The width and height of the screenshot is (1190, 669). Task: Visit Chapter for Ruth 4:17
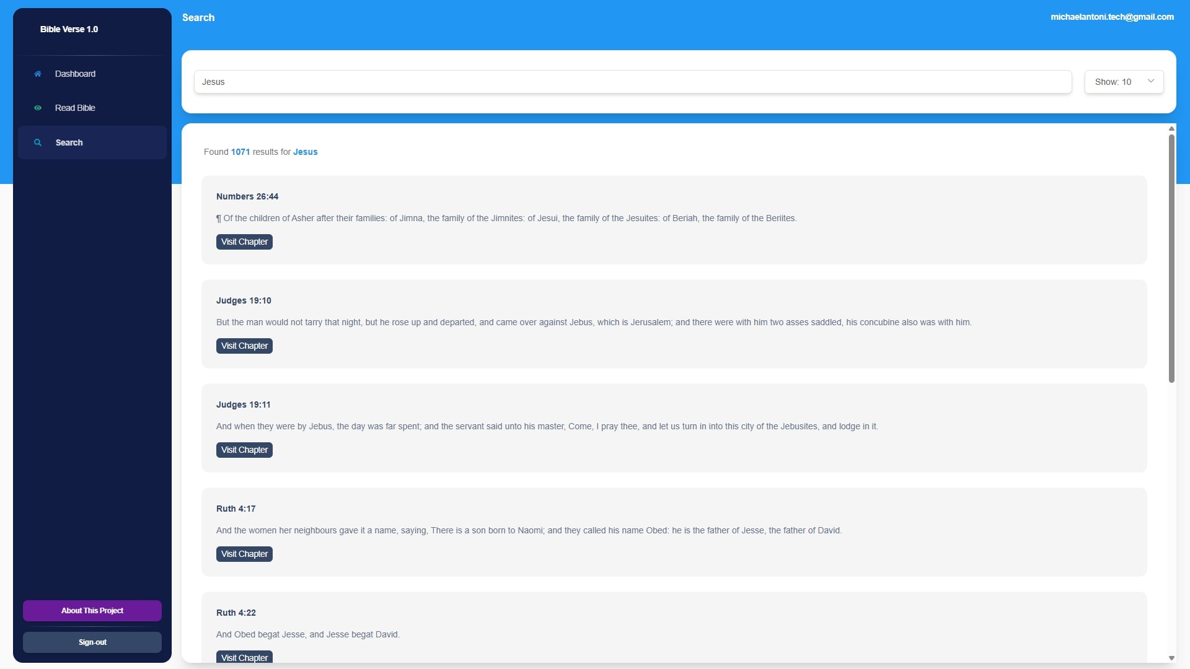pos(244,554)
